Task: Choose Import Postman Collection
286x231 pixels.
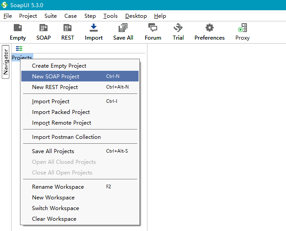Action: [x=80, y=137]
